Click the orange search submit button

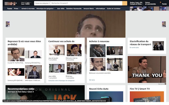click(125, 3)
